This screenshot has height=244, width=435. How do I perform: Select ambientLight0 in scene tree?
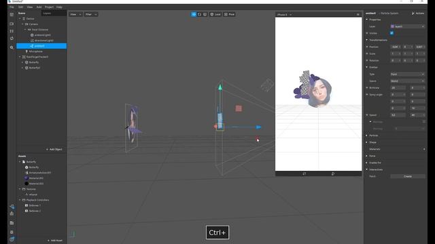[42, 35]
